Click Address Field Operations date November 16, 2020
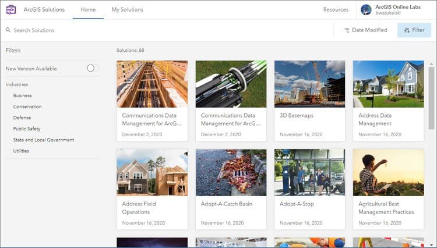The width and height of the screenshot is (437, 248). 143,223
